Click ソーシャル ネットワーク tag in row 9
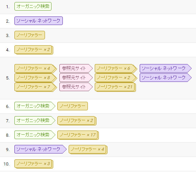Viewport: 196px width, 172px height. (41, 149)
